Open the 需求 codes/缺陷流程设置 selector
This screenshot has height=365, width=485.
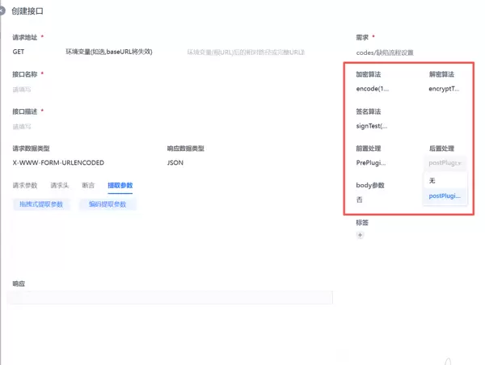coord(385,52)
